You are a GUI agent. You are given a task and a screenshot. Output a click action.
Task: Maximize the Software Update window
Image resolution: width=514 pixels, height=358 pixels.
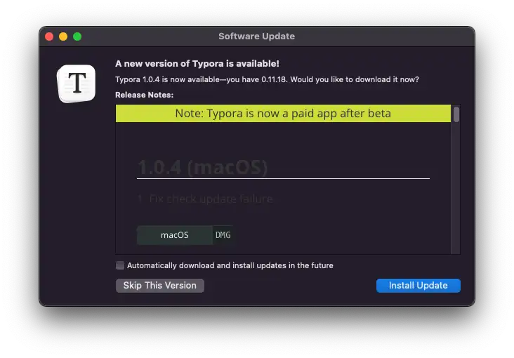[77, 37]
